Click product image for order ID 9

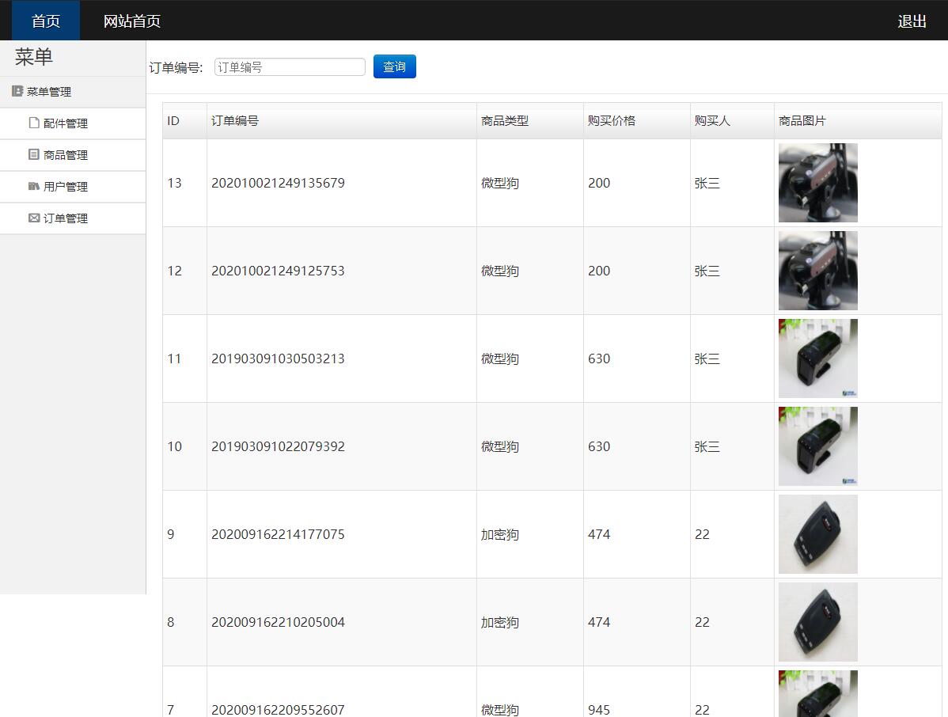coord(817,534)
